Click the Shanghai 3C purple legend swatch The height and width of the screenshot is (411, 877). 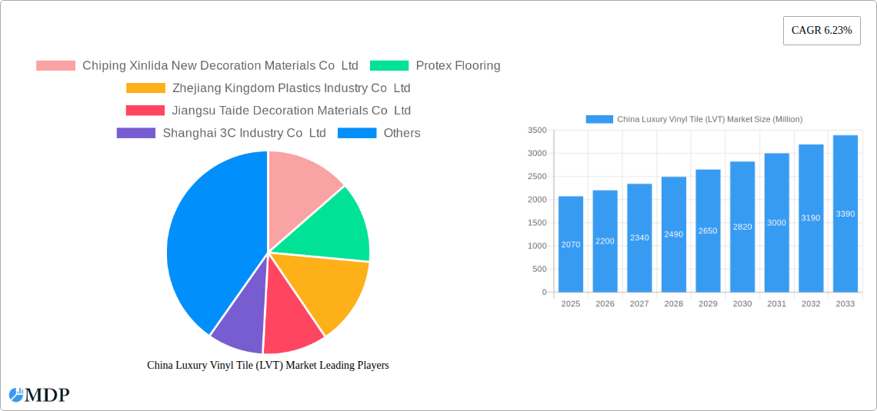136,133
